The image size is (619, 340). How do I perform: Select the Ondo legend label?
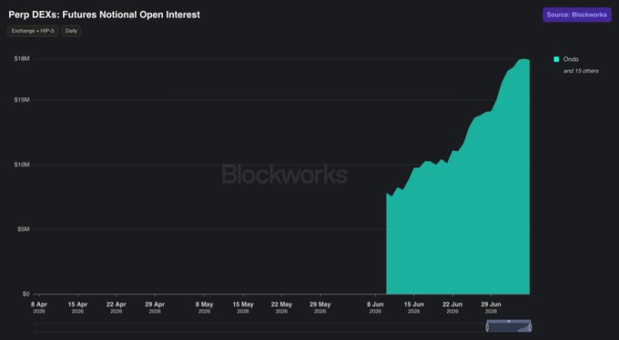tap(571, 59)
